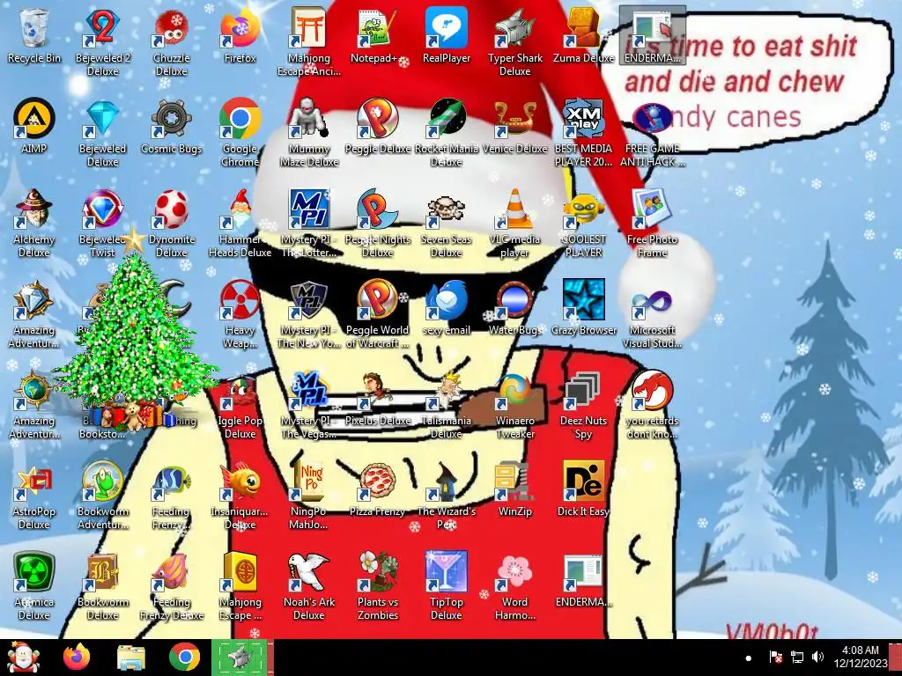Screen dimensions: 902x676
Task: Open Peggle Nights Deluxe
Action: click(377, 223)
